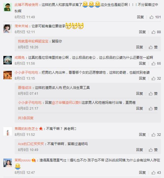This screenshot has height=178, width=164.
Task: Reply to 菏来禾城's comment
Action: click(142, 32)
